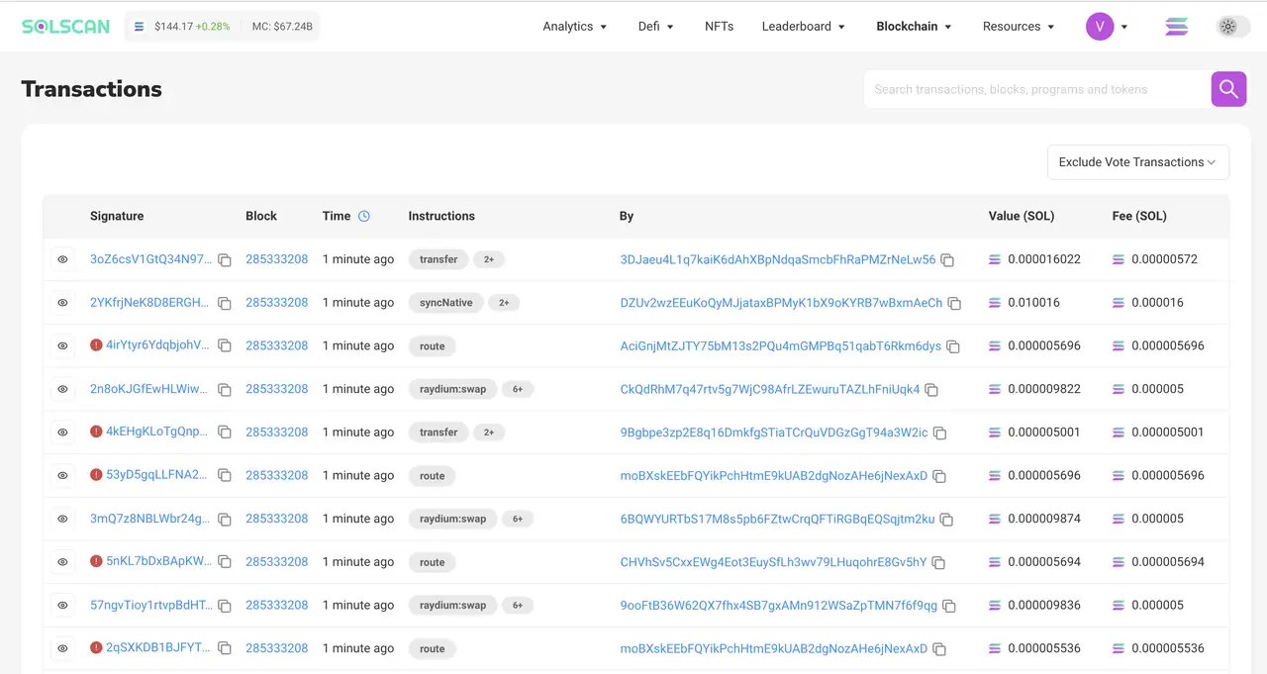The width and height of the screenshot is (1267, 674).
Task: Click the Solscan logo
Action: [65, 27]
